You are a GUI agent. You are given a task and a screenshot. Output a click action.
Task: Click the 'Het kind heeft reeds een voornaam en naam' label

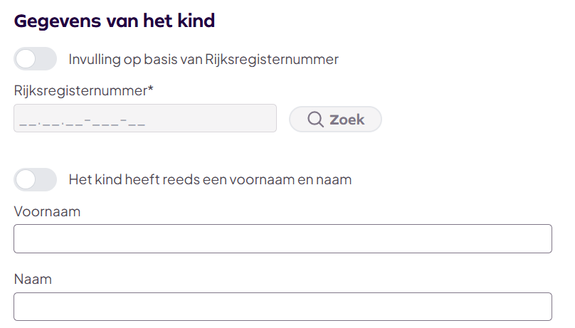[210, 180]
